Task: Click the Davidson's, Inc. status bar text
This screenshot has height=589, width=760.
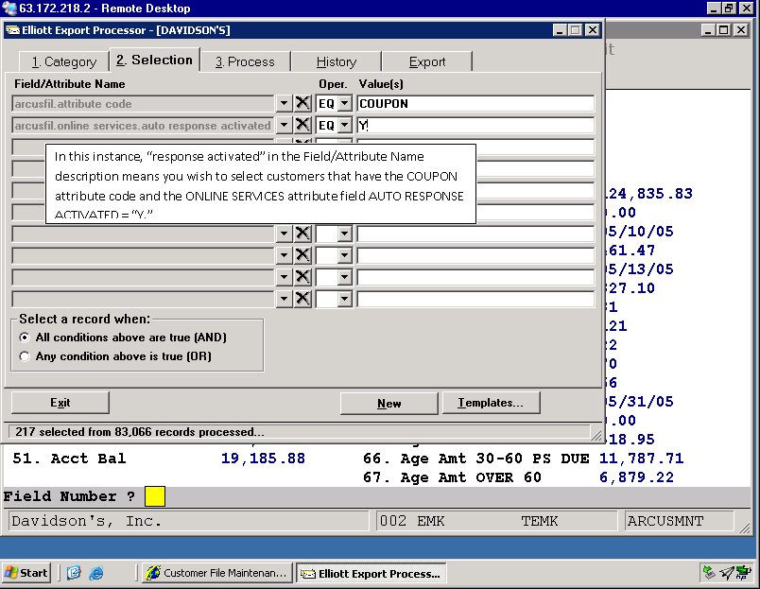Action: coord(86,521)
